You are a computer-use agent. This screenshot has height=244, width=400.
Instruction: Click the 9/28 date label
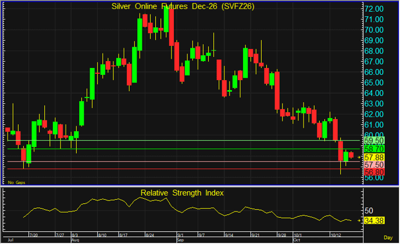282,235
